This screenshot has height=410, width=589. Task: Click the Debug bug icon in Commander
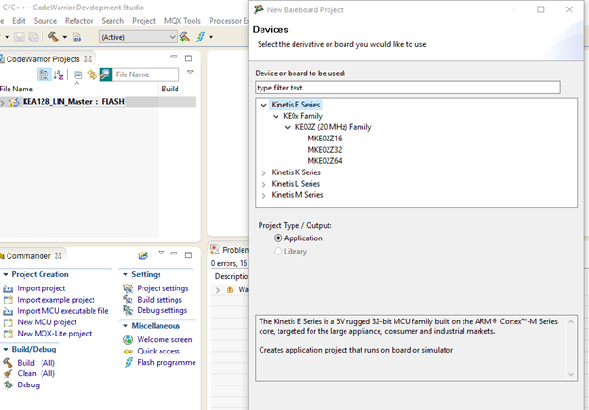(8, 385)
